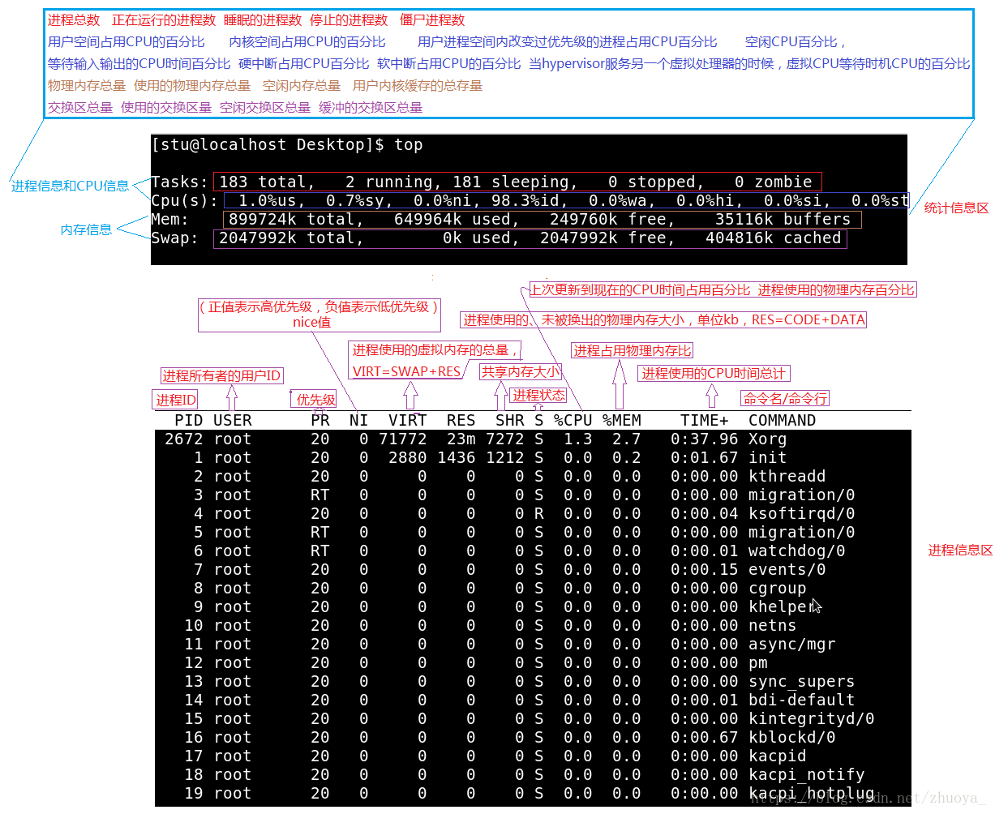Click the 进程状态 annotation label
Viewport: 995px width, 814px height.
pyautogui.click(x=538, y=395)
